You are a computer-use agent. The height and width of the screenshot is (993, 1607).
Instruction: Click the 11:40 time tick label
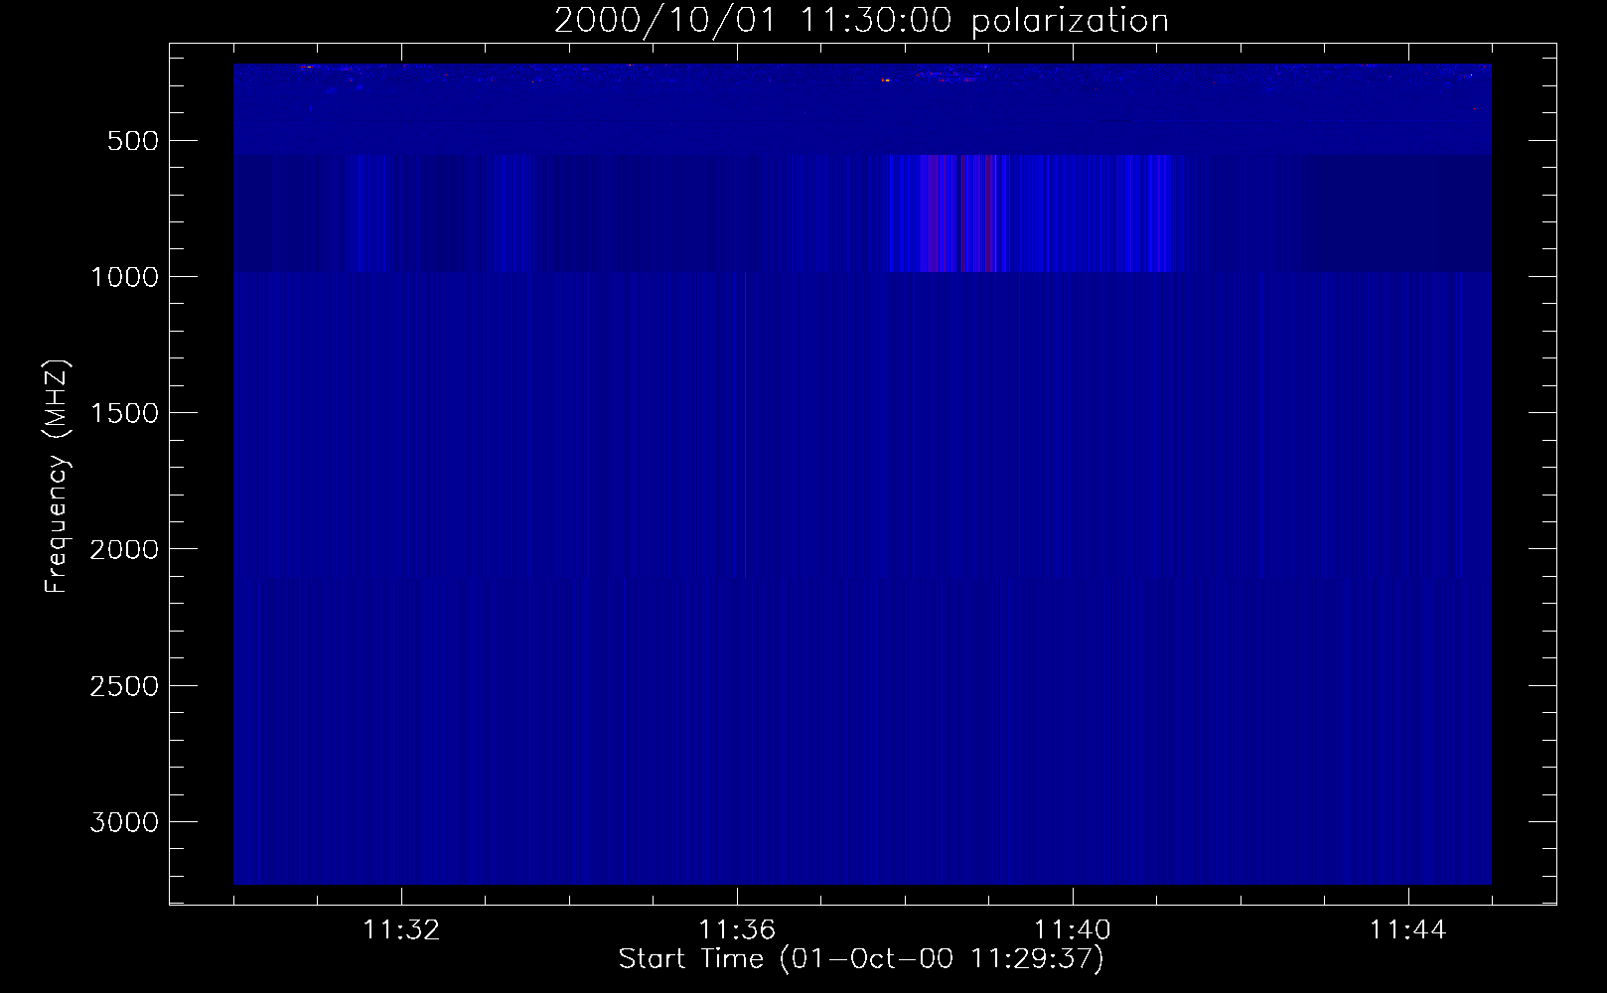tap(1073, 930)
